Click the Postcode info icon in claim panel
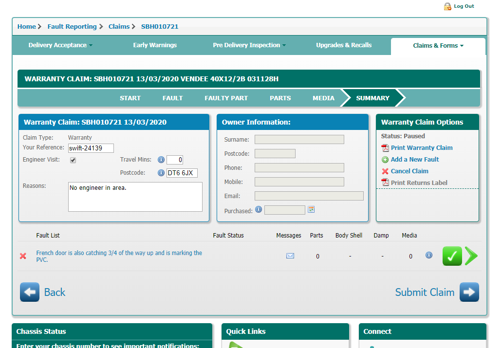Screen dimensions: 502x348 (x=161, y=173)
